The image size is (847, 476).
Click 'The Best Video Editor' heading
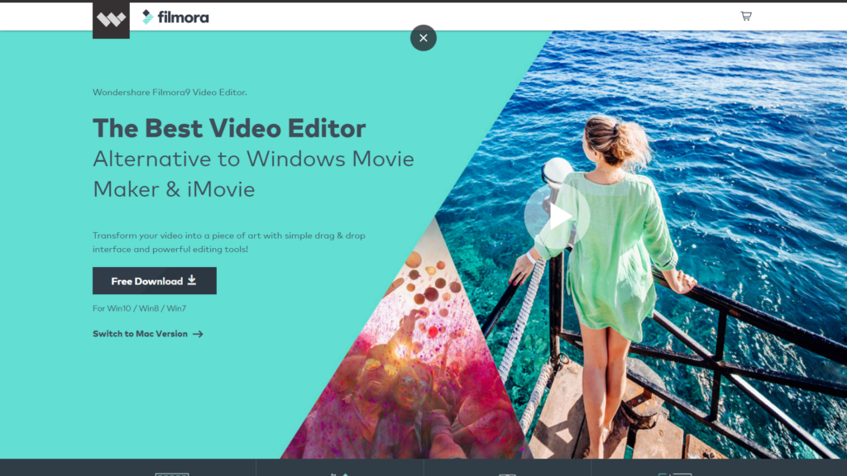[229, 128]
